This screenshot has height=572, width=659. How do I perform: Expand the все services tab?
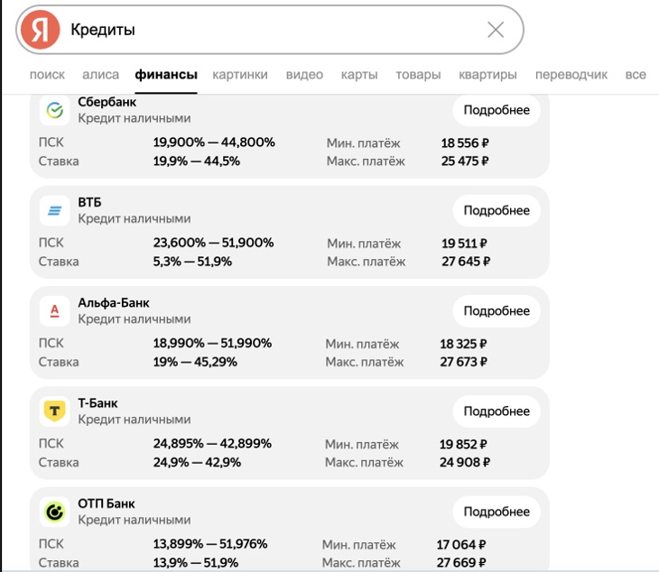(x=636, y=75)
